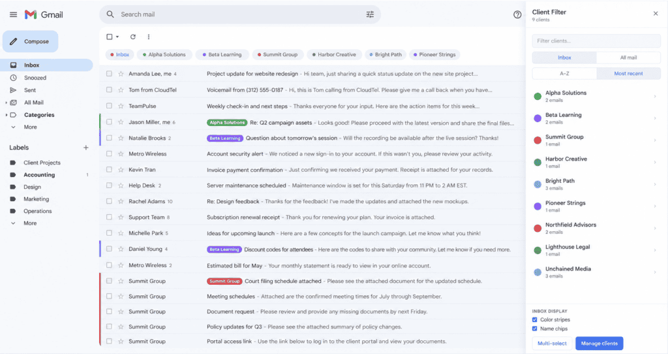Open the three-dot more options menu

tap(148, 37)
